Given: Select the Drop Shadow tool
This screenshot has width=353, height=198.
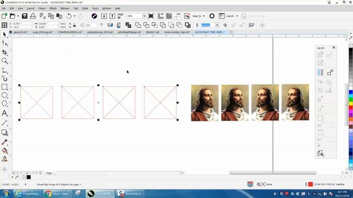Looking at the screenshot, I should (x=4, y=133).
